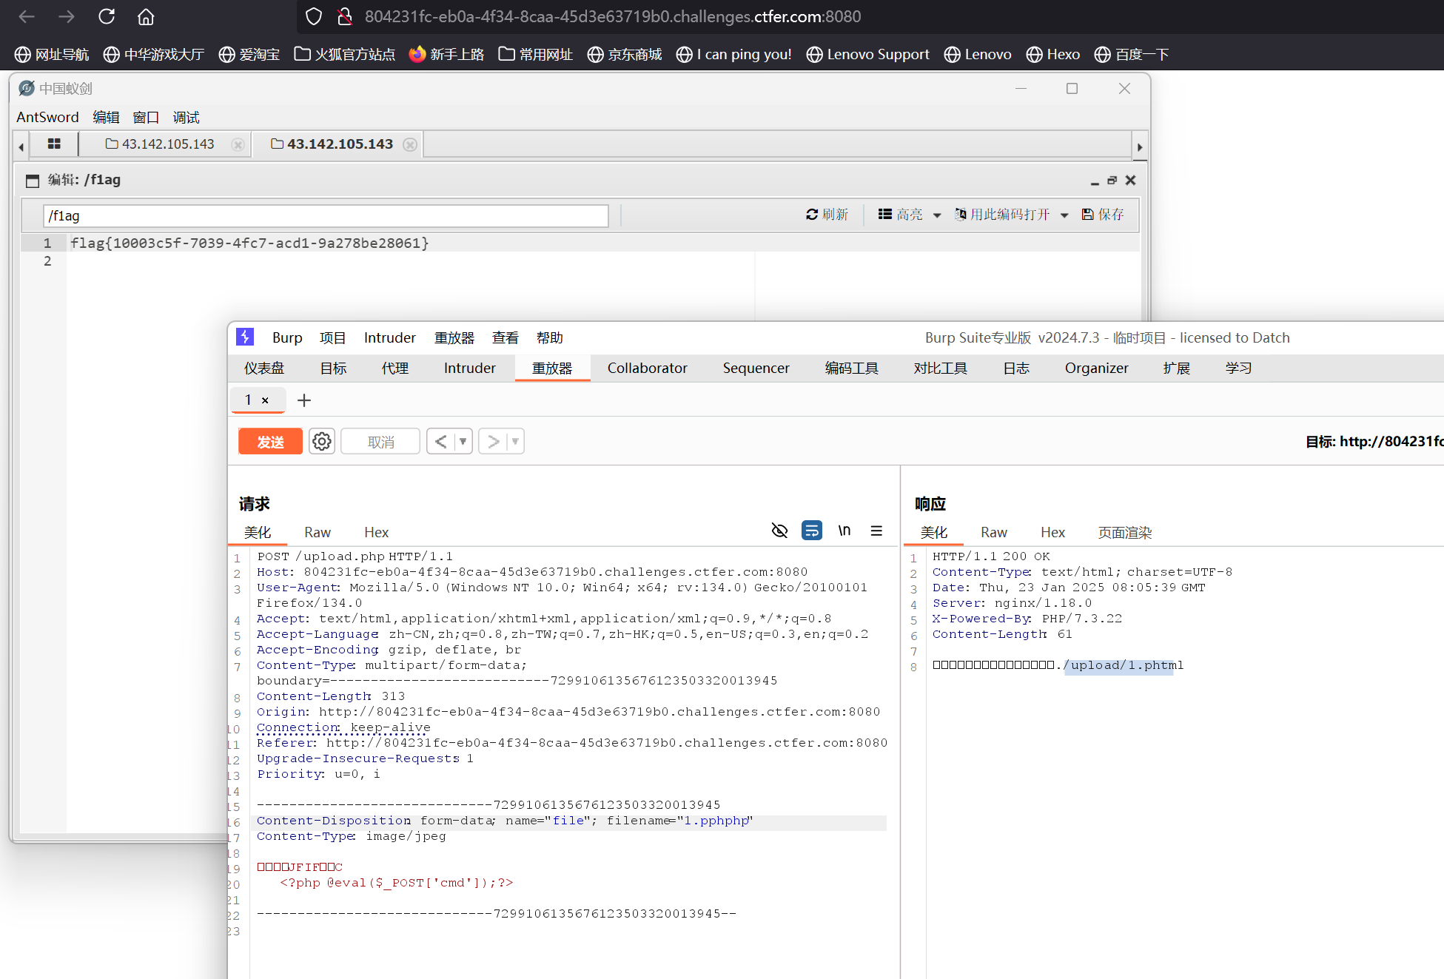Open history back dropdown arrow
Viewport: 1444px width, 979px height.
[463, 442]
